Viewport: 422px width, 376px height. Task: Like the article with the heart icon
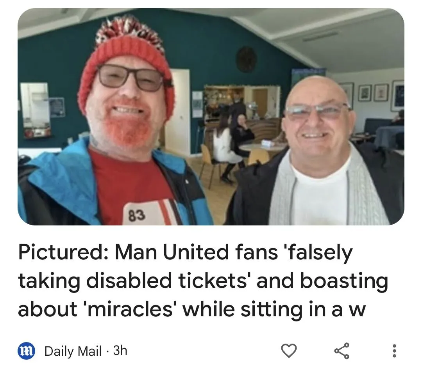(289, 351)
